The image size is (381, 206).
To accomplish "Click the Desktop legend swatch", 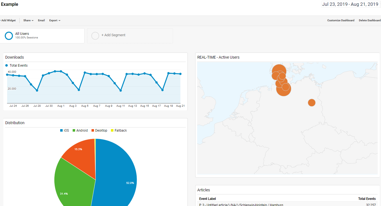I will [x=93, y=131].
